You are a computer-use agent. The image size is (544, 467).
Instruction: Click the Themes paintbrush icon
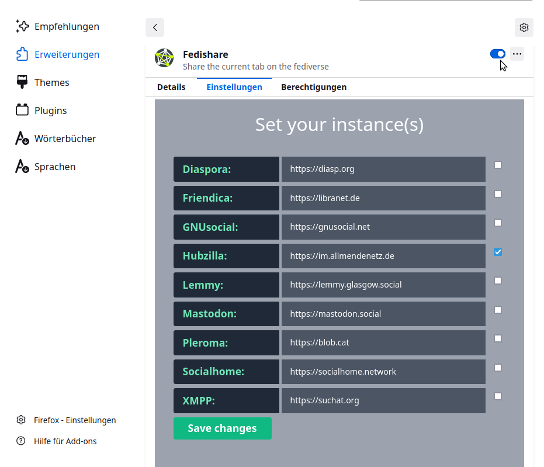click(22, 82)
